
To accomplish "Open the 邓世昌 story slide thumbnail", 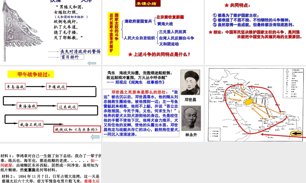I will point(153,104).
